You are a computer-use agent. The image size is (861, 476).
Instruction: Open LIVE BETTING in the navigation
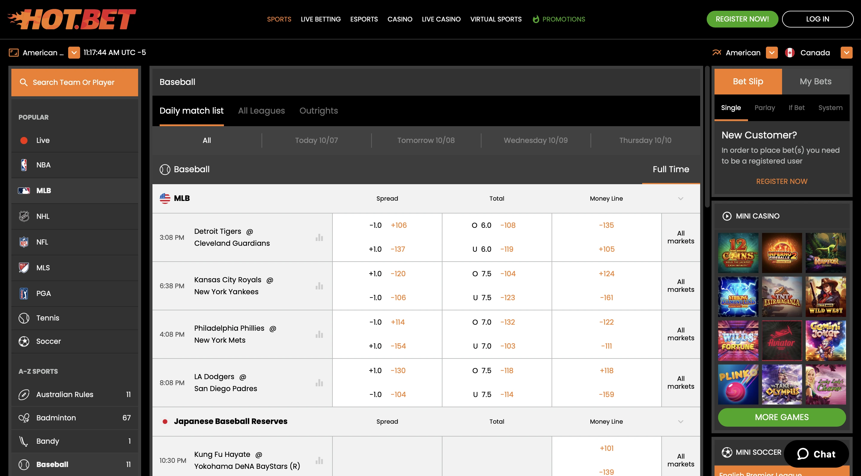[320, 19]
